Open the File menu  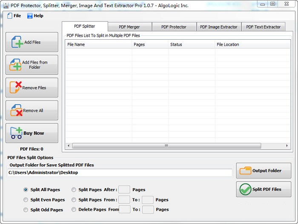[14, 16]
